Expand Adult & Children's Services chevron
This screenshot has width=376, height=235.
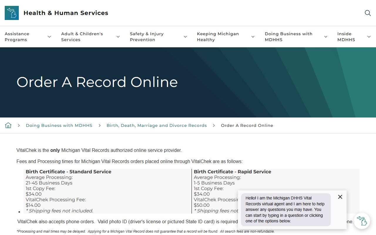click(118, 37)
